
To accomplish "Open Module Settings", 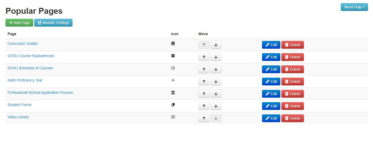I will point(53,23).
